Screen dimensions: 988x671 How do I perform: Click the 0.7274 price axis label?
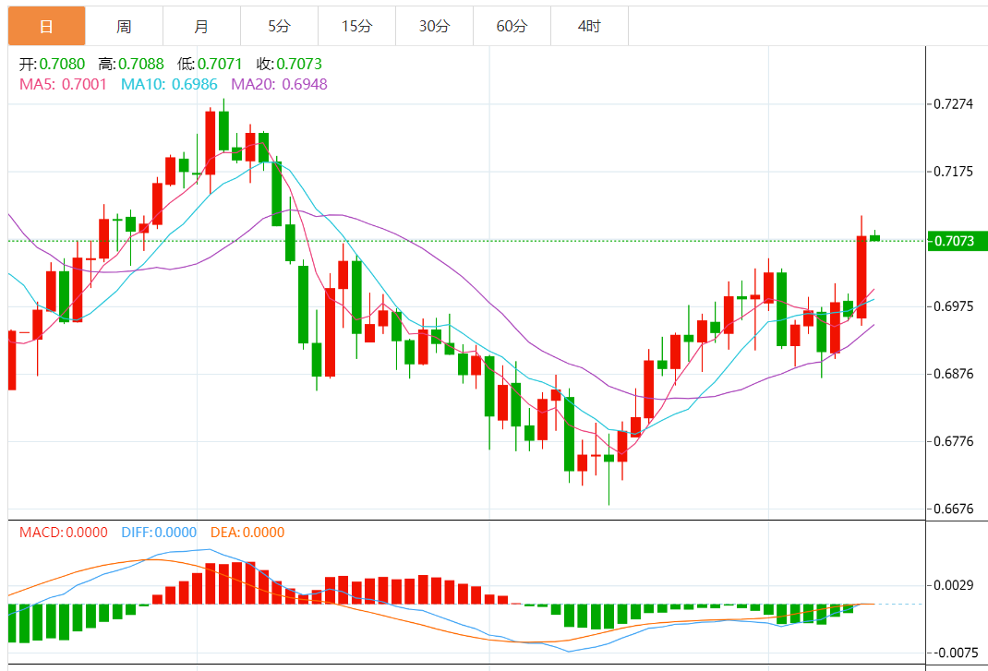953,104
